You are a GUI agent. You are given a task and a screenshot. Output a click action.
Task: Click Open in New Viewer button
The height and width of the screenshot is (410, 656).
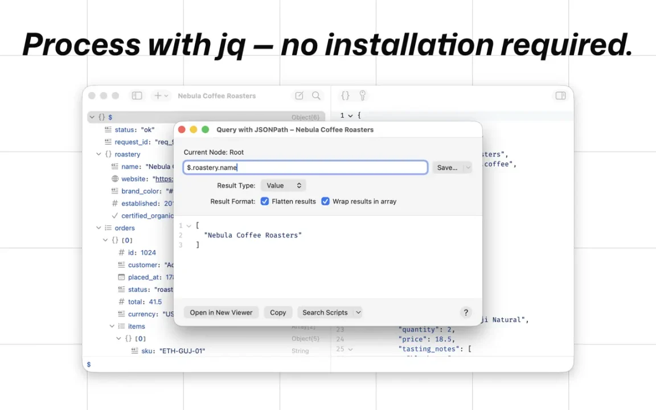click(221, 313)
